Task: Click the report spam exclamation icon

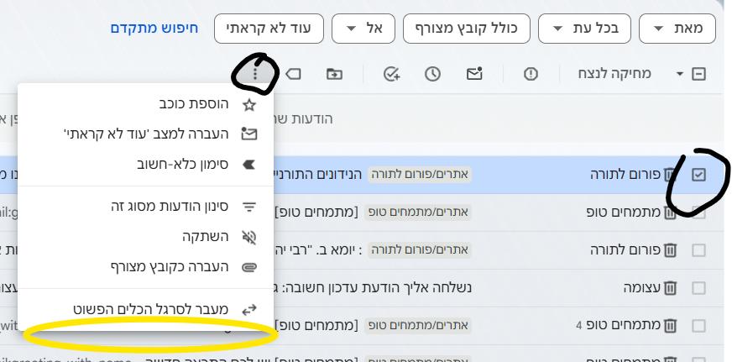Action: click(531, 74)
